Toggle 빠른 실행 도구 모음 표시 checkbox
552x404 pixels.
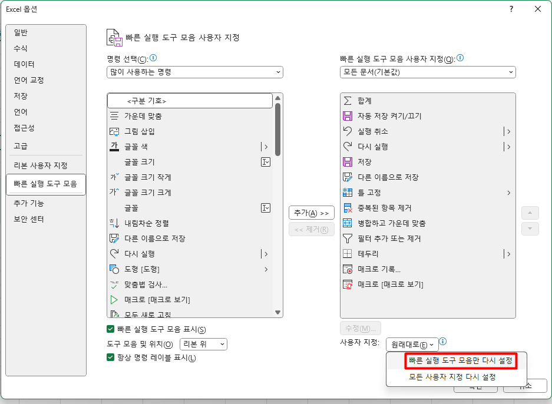point(110,329)
